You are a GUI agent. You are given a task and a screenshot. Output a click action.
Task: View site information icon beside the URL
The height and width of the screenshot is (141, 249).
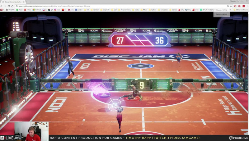tap(16, 6)
